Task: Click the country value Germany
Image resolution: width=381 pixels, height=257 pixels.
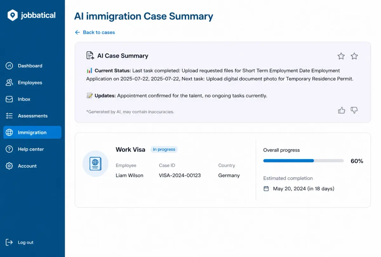Action: click(229, 176)
